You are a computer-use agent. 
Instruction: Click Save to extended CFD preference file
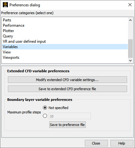(x=67, y=89)
